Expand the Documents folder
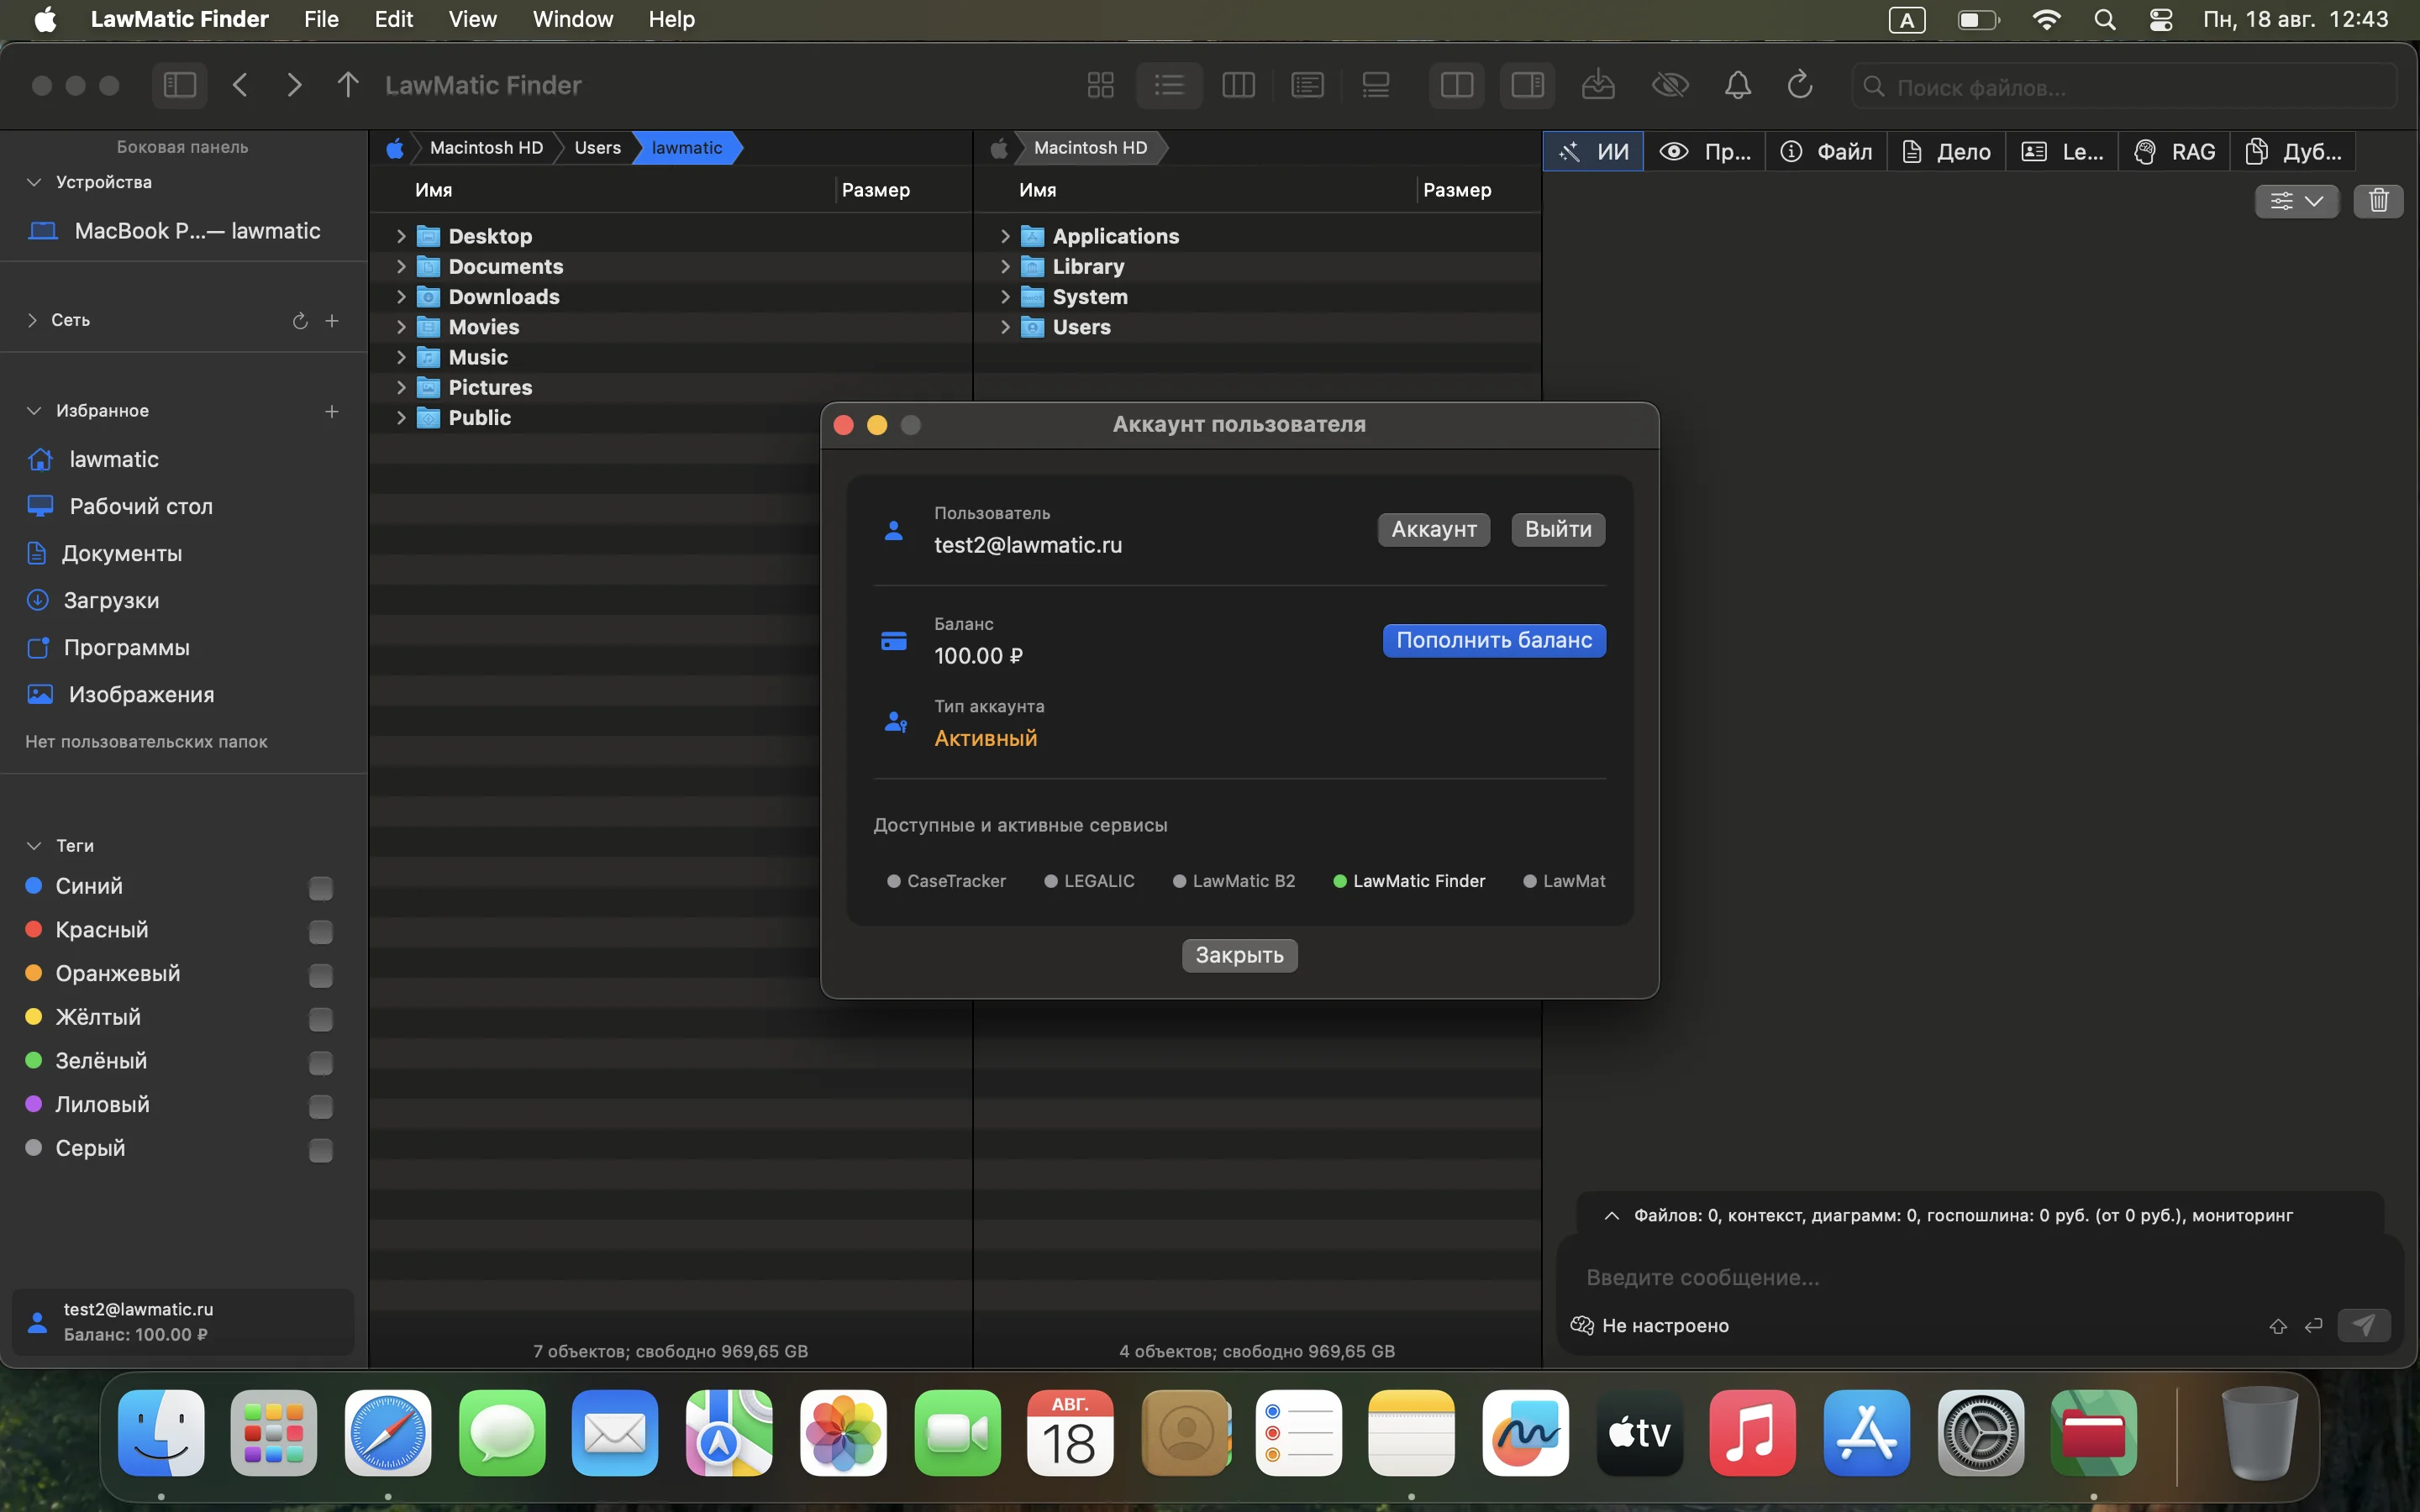2420x1512 pixels. point(401,266)
